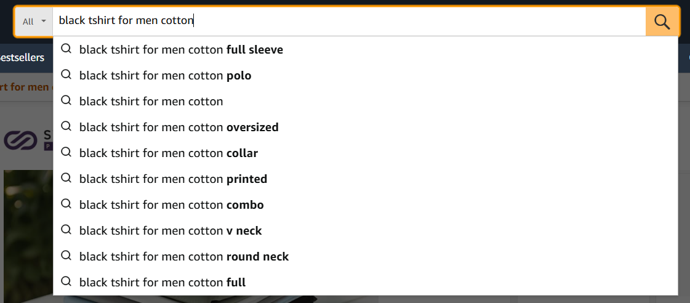Click inside the search text field
Viewport: 690px width, 303px height.
click(349, 21)
